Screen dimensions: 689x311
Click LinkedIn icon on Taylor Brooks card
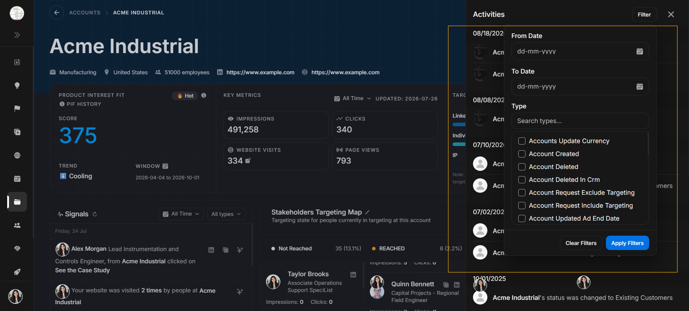(x=353, y=274)
